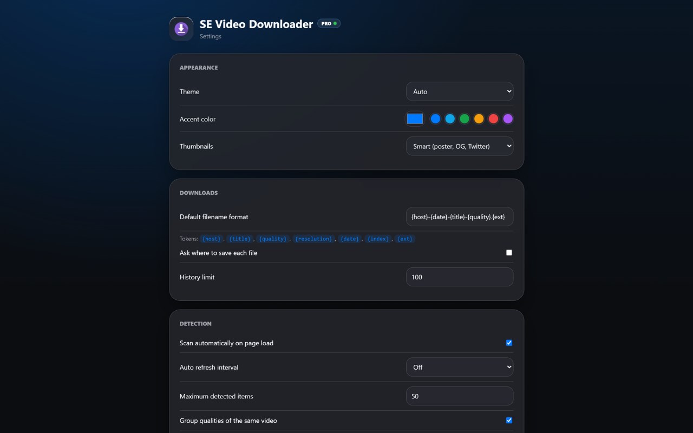Click the DOWNLOADS section heading
693x433 pixels.
(199, 193)
